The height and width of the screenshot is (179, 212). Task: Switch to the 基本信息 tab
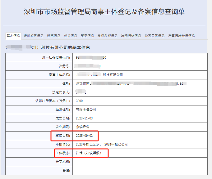pos(13,36)
